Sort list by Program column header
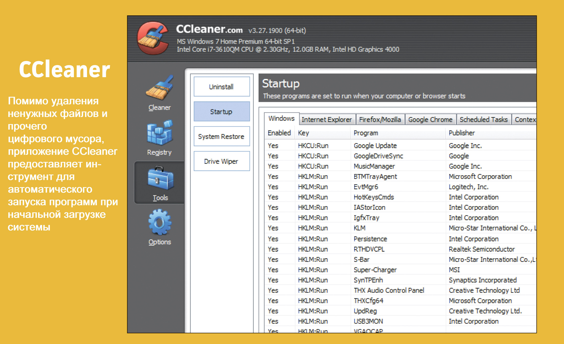Screen dimensions: 564x344 click(x=366, y=133)
